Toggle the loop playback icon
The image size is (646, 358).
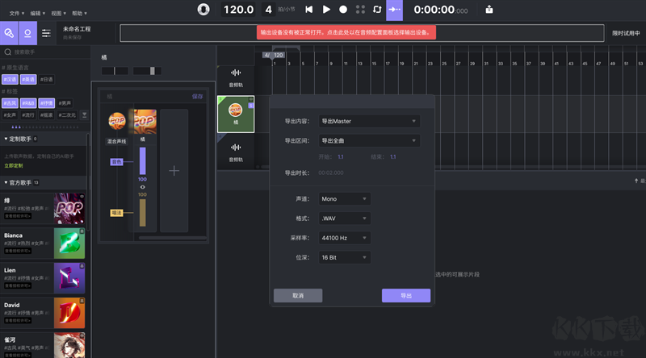tap(377, 10)
